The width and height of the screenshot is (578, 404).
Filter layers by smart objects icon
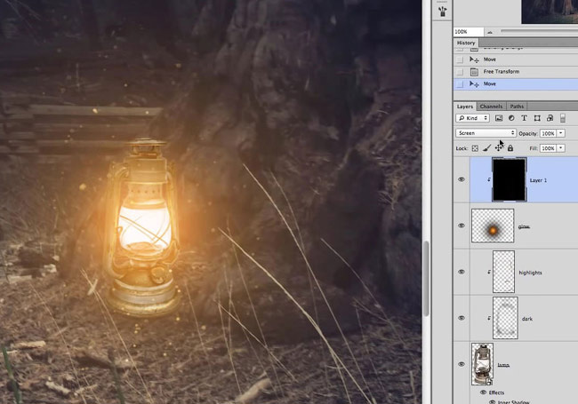(550, 118)
